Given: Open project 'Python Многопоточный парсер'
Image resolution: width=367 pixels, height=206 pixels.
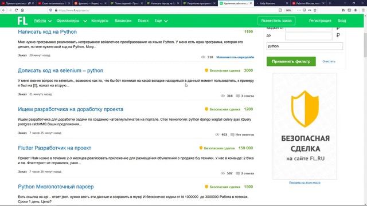Looking at the screenshot, I should 56,187.
